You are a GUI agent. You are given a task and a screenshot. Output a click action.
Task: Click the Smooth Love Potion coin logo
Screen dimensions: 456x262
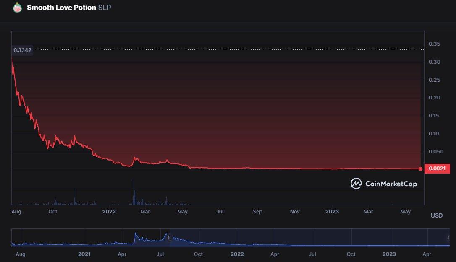pyautogui.click(x=17, y=8)
